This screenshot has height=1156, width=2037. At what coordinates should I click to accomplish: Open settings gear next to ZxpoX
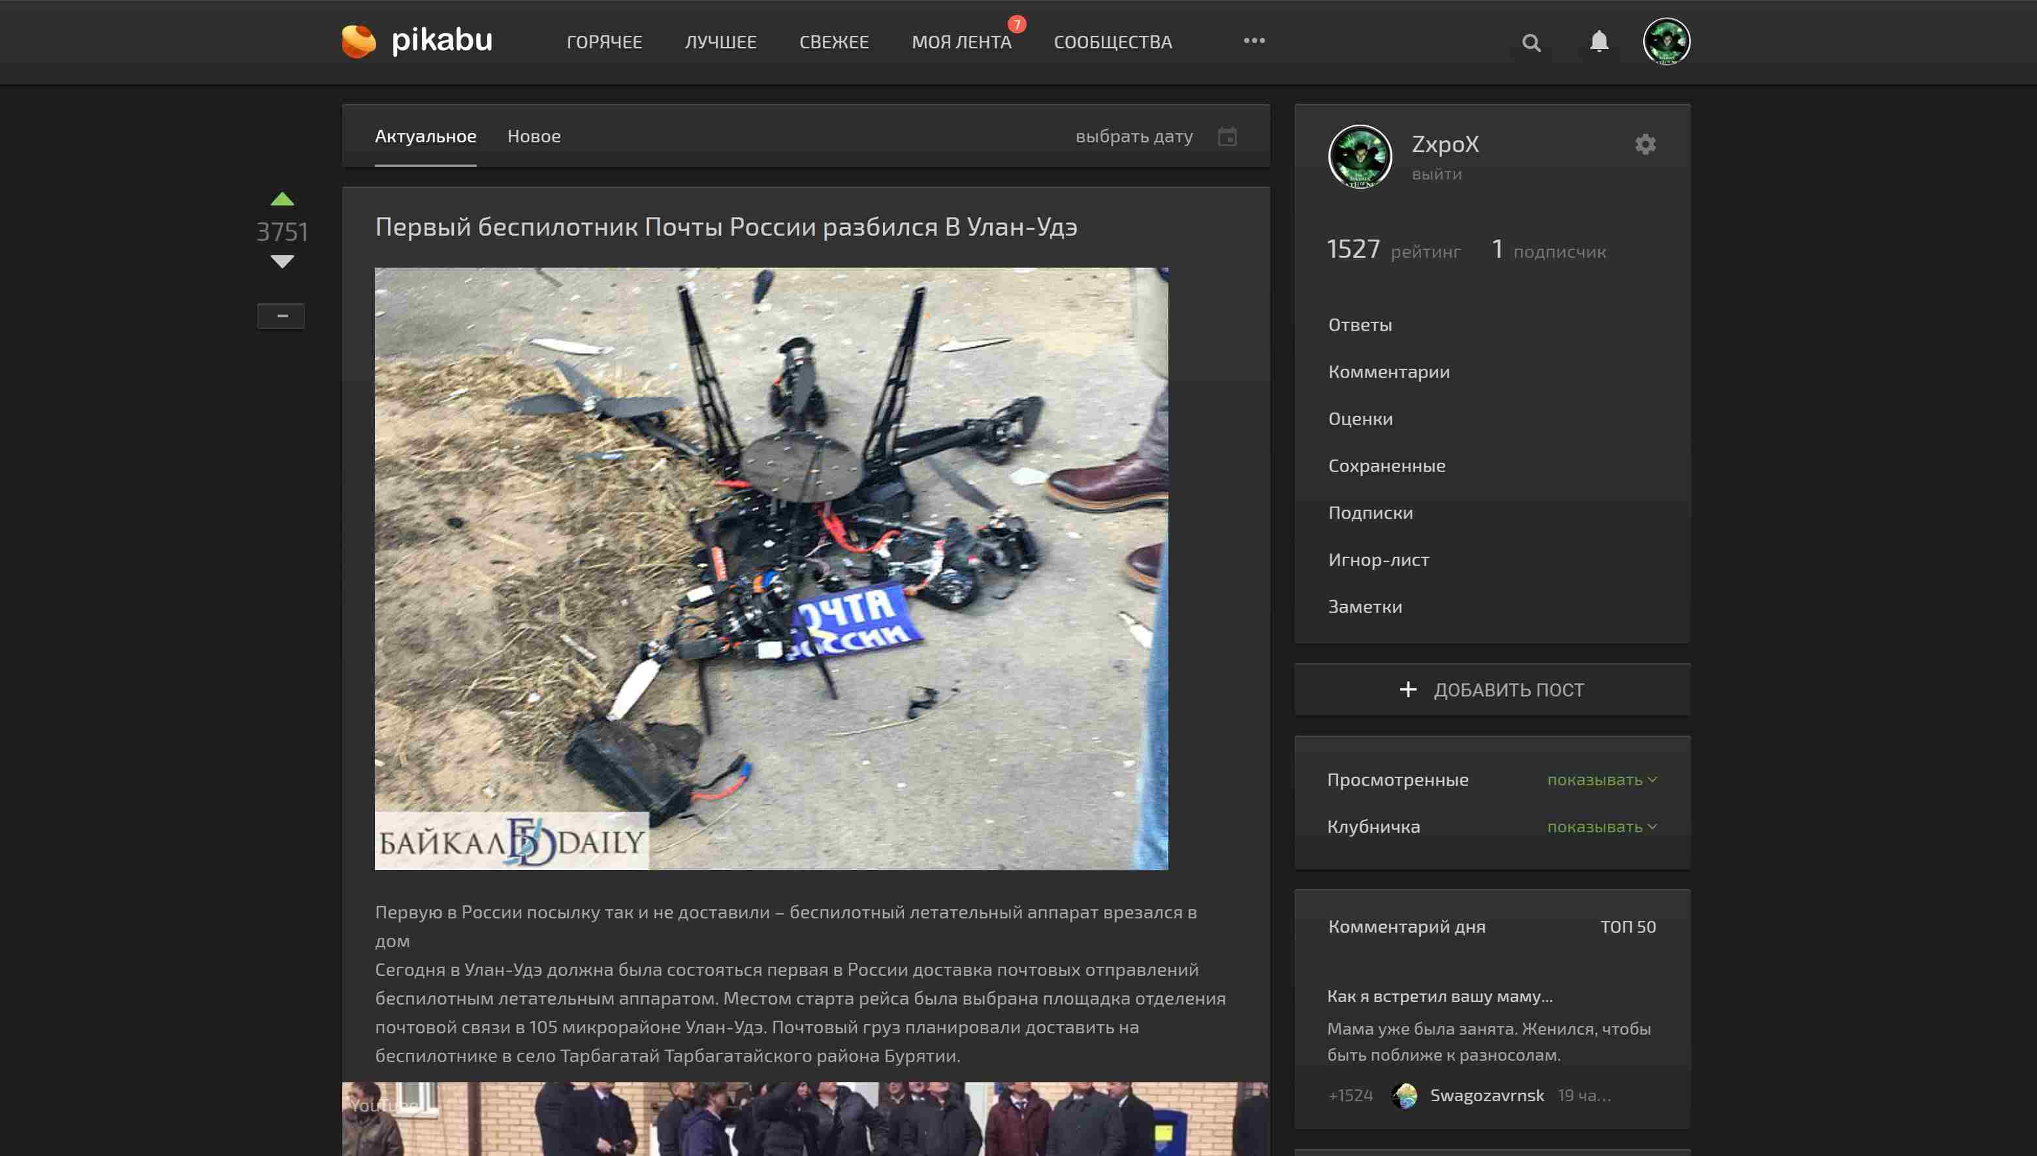point(1644,144)
